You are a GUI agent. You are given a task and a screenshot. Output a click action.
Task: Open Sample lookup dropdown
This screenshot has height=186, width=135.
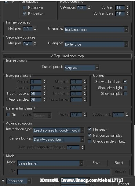(59, 139)
